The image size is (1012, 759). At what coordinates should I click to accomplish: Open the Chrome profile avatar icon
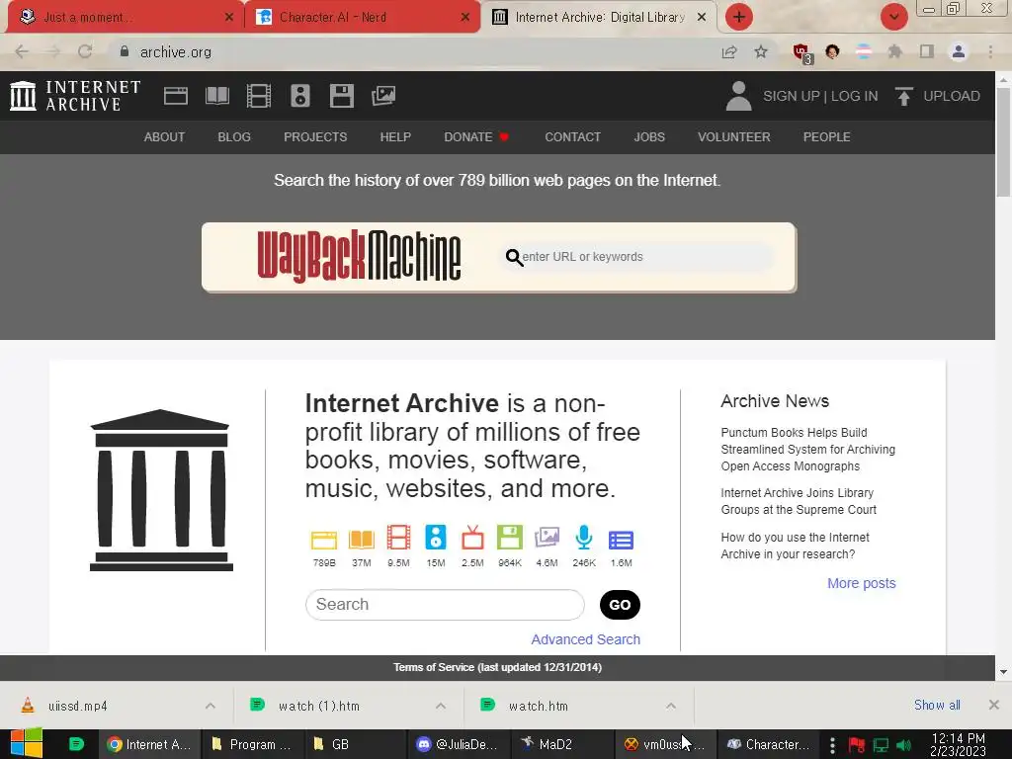pyautogui.click(x=959, y=51)
